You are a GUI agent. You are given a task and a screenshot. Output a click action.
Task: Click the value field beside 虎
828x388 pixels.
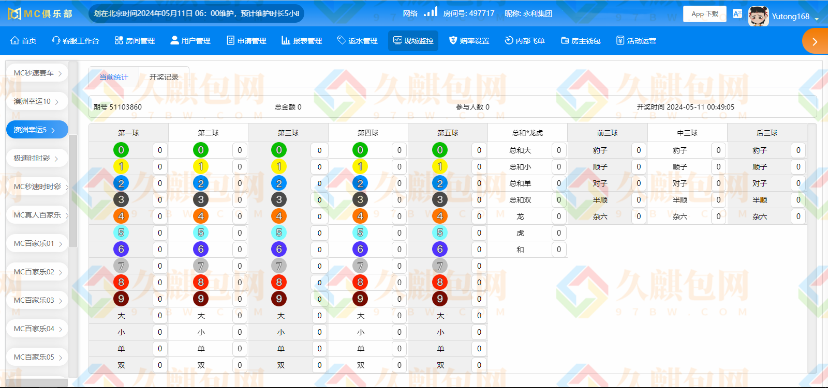559,233
